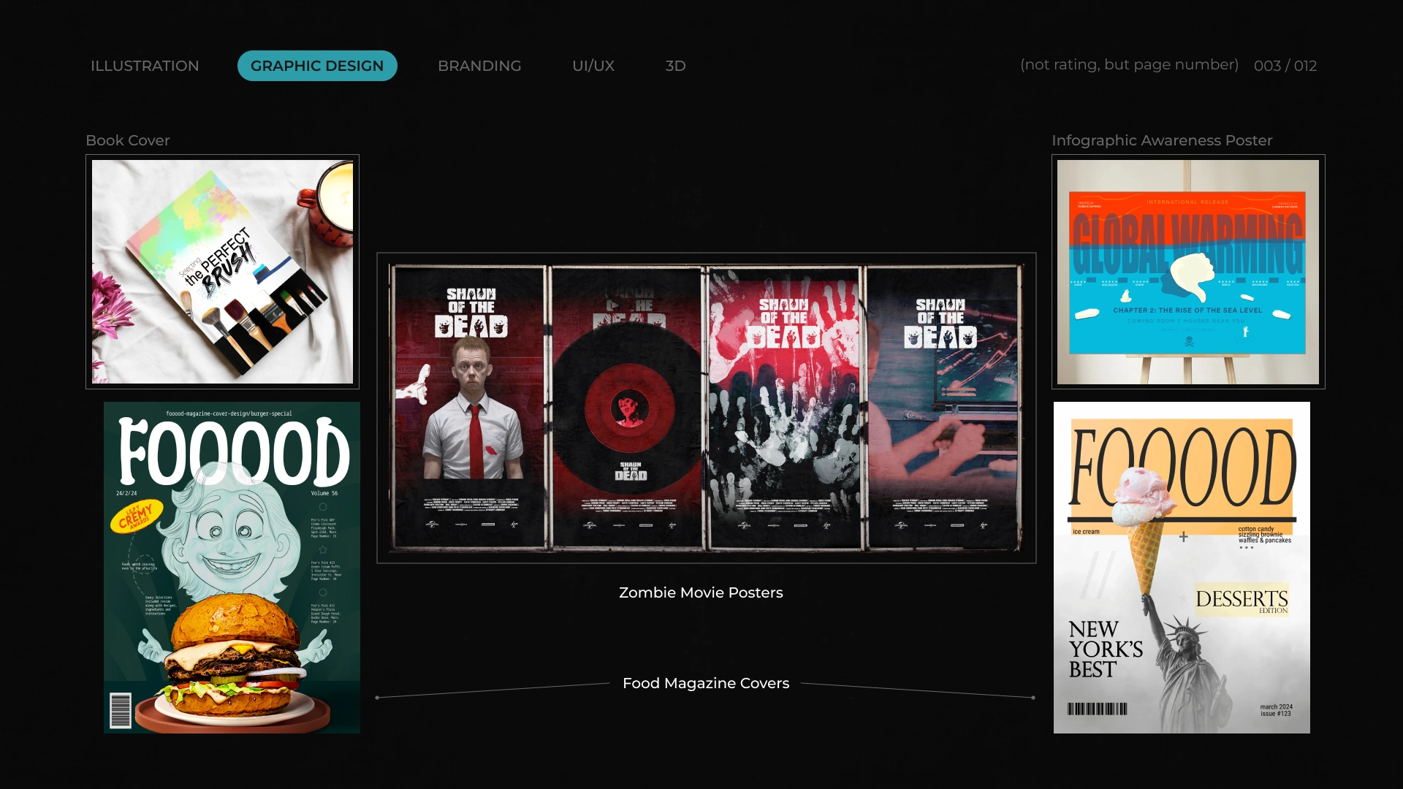1403x789 pixels.
Task: Select the GRAPHIC DESIGN tab
Action: pos(317,66)
